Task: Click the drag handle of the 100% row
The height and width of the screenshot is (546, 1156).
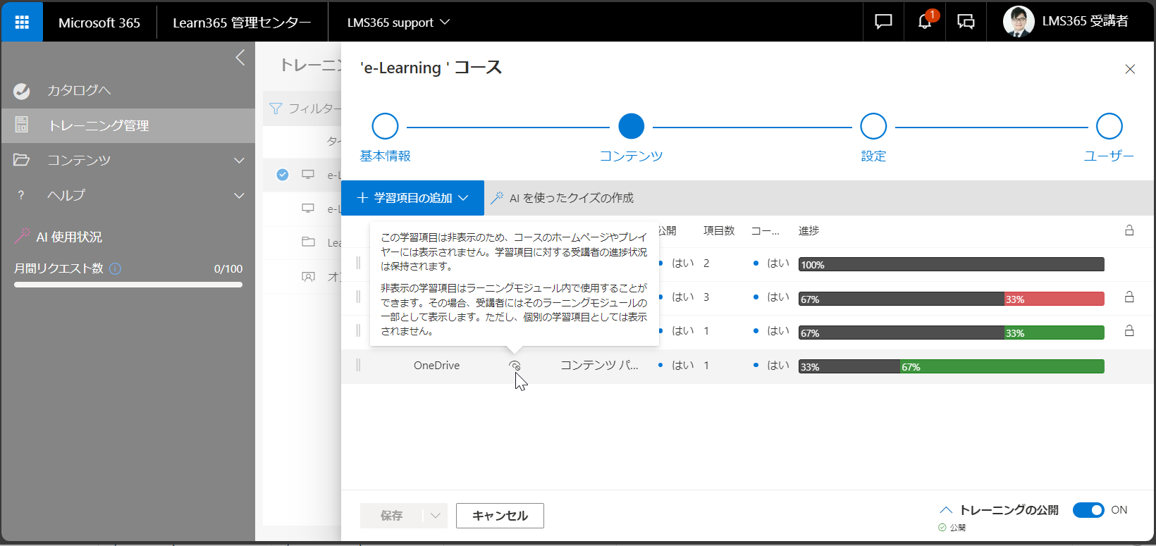Action: [x=358, y=263]
